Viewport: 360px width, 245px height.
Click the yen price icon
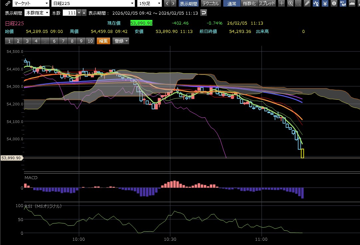click(x=325, y=4)
